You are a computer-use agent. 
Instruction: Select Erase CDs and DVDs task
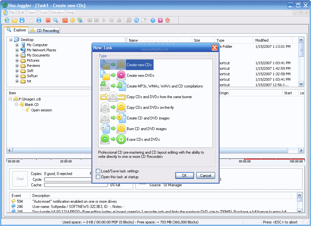click(x=130, y=139)
